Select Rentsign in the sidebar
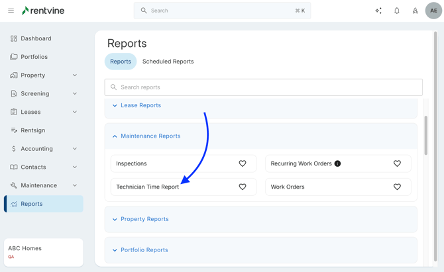Screen dimensions: 444x272 point(33,130)
